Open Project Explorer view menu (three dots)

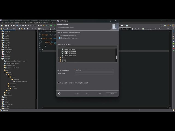click(x=30, y=29)
